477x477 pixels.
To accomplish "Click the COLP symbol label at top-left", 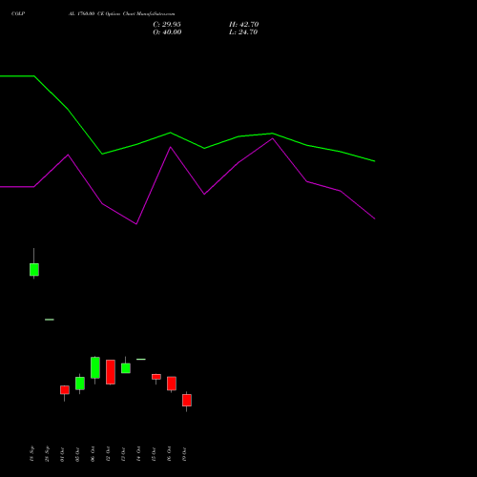I will pyautogui.click(x=18, y=14).
